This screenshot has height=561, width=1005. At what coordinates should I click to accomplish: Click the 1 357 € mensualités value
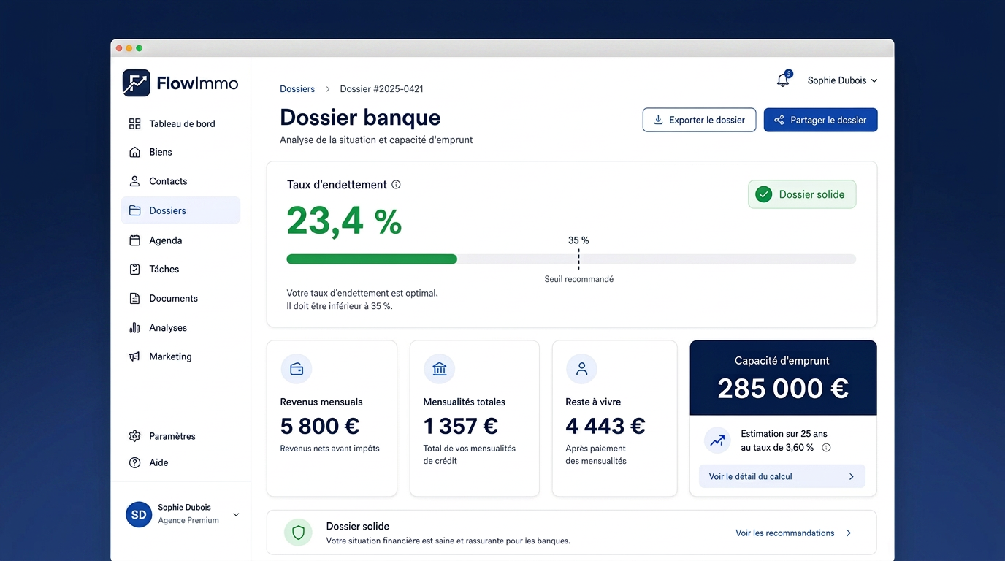(x=461, y=426)
